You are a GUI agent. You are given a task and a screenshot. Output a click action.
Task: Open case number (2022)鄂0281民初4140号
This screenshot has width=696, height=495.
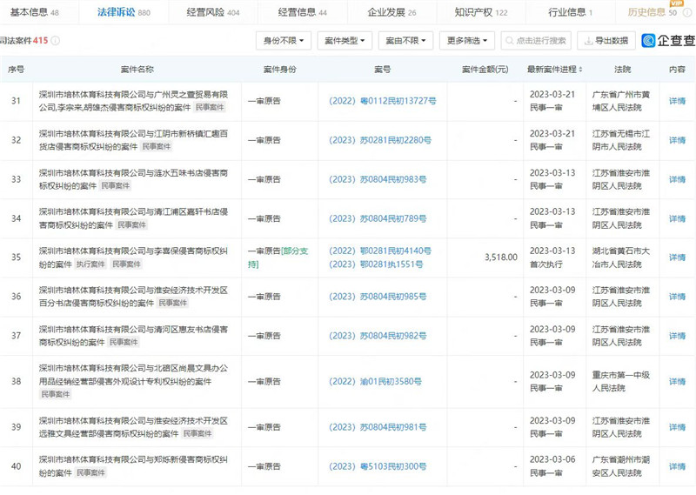tap(380, 251)
